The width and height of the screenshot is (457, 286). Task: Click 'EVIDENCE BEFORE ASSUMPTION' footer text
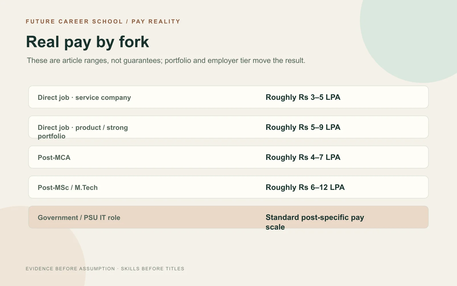coord(70,269)
